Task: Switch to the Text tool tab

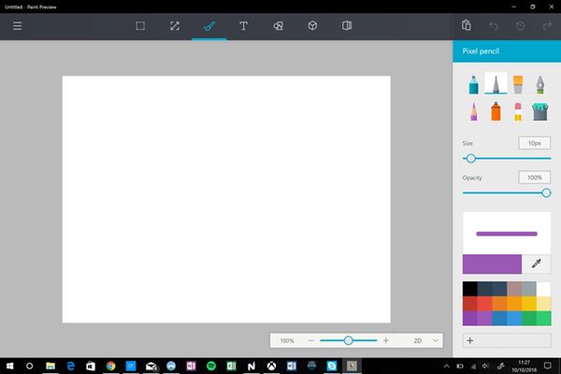Action: 243,26
